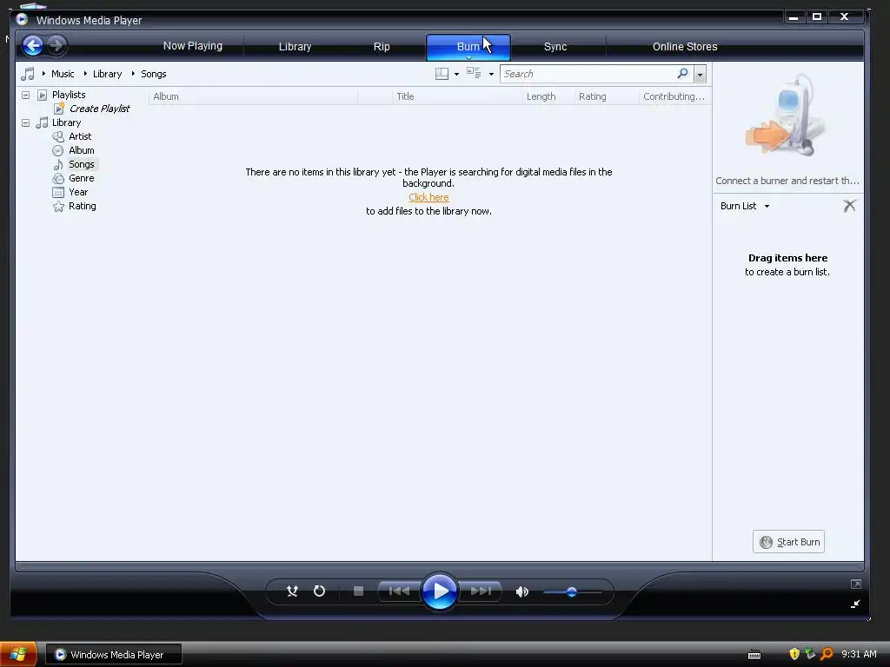Switch to the Now Playing tab
Viewport: 890px width, 667px height.
coord(192,46)
